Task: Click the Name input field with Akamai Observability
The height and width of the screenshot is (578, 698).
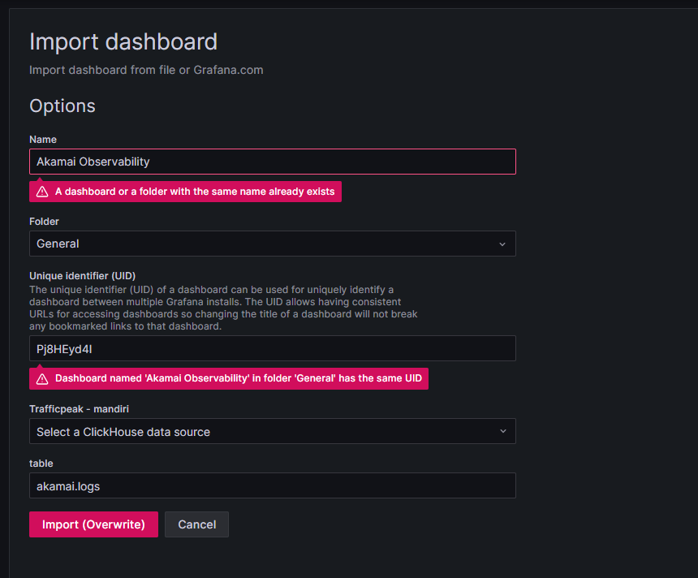Action: point(273,162)
